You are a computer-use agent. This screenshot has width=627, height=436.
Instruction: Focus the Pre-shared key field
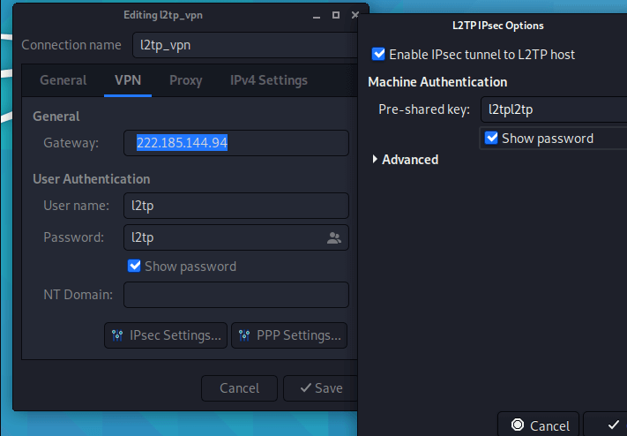(x=555, y=109)
